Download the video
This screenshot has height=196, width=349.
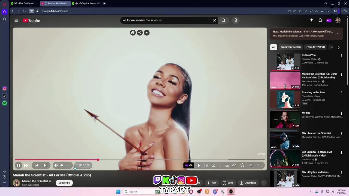click(248, 183)
